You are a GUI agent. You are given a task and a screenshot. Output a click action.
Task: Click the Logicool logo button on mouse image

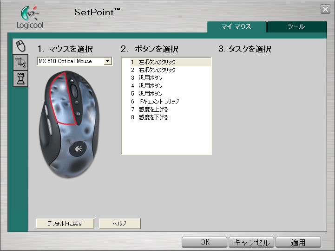[77, 149]
